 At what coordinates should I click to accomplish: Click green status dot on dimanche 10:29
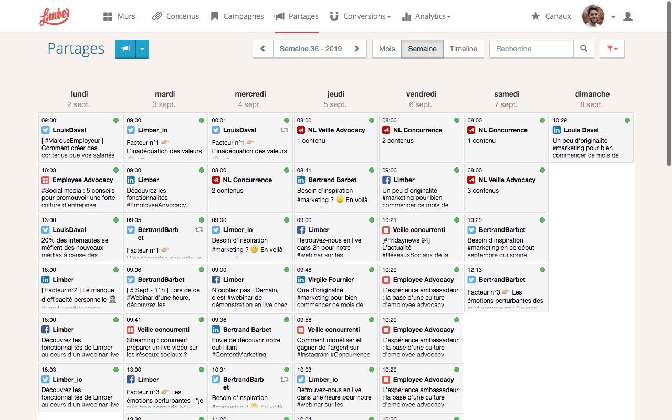click(627, 120)
